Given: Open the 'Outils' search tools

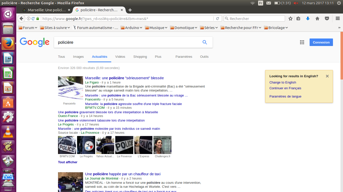Looking at the screenshot, I should tap(204, 57).
